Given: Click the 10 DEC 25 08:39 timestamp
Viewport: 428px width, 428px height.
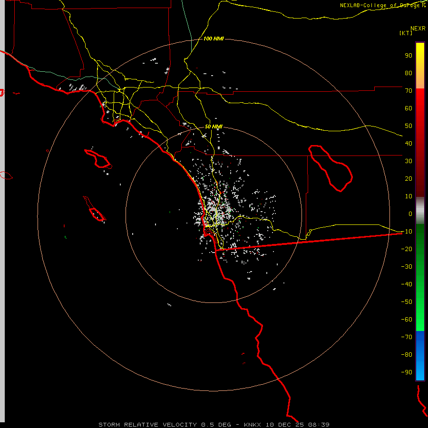Looking at the screenshot, I should coord(298,425).
